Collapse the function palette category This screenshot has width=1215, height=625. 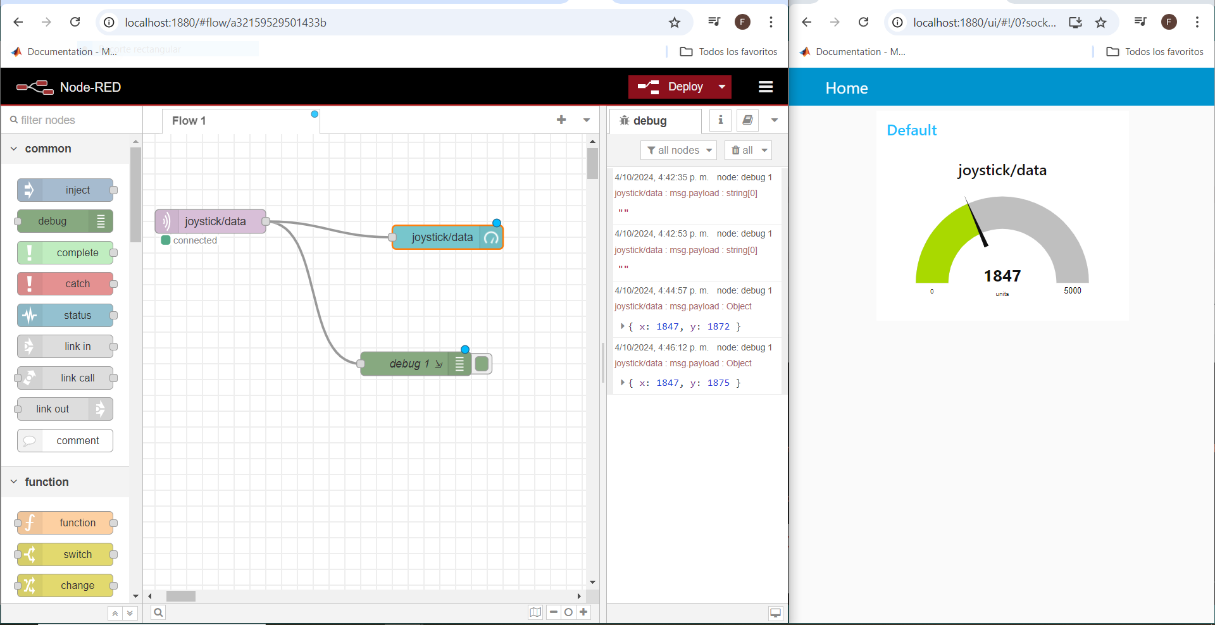[x=65, y=482]
